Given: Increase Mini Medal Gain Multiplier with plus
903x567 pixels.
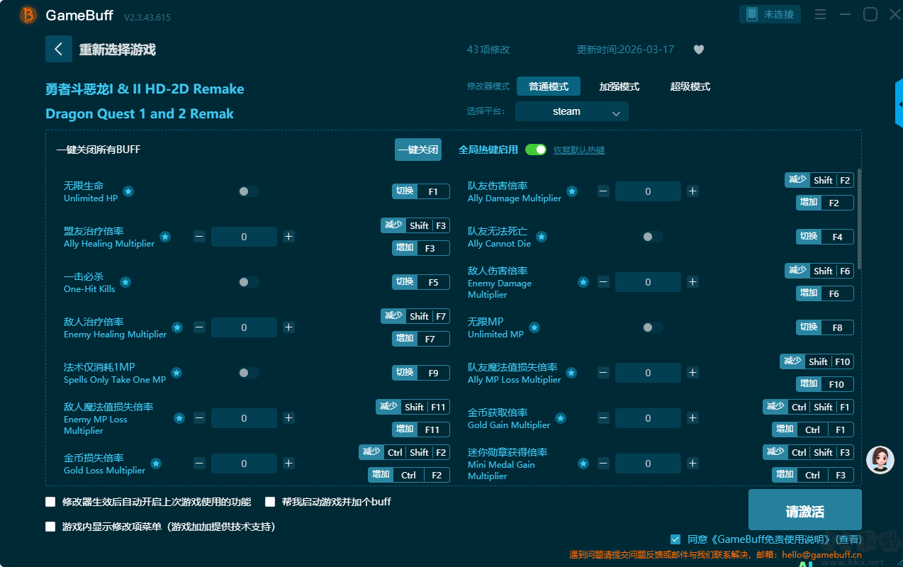Looking at the screenshot, I should tap(692, 464).
